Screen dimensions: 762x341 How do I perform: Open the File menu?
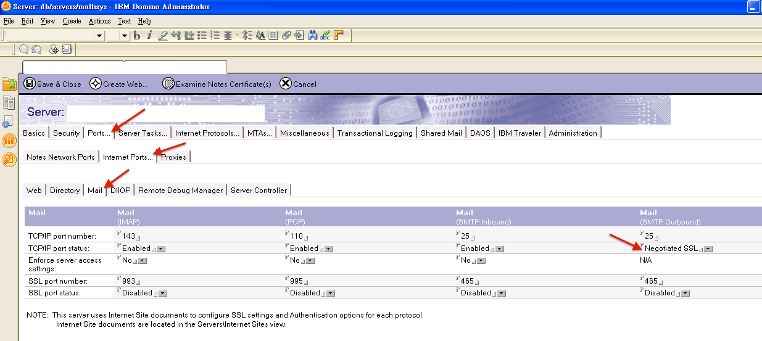9,21
